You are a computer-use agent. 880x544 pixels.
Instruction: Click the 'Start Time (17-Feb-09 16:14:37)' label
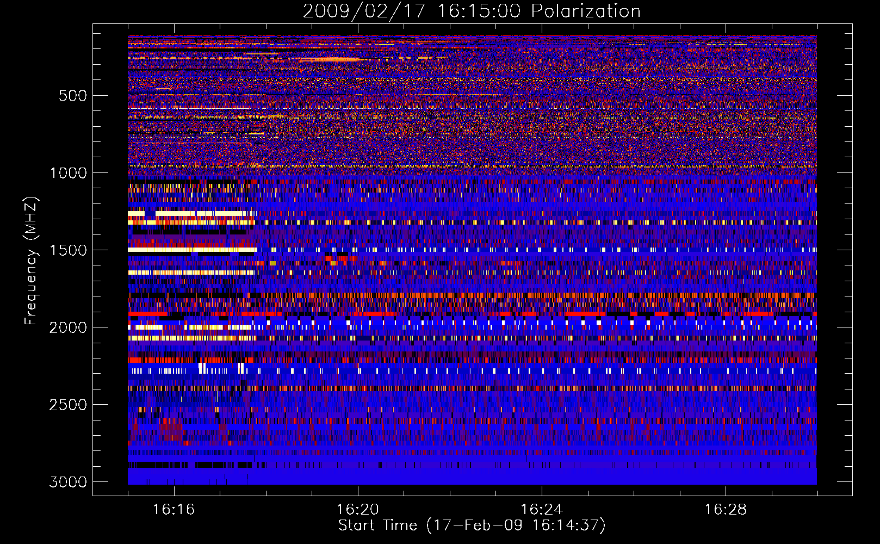coord(472,526)
